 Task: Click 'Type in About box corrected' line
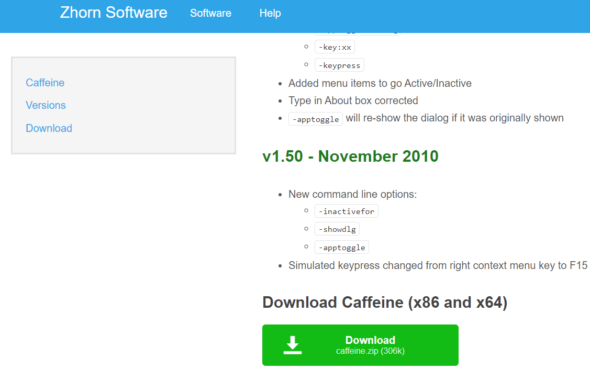click(353, 100)
